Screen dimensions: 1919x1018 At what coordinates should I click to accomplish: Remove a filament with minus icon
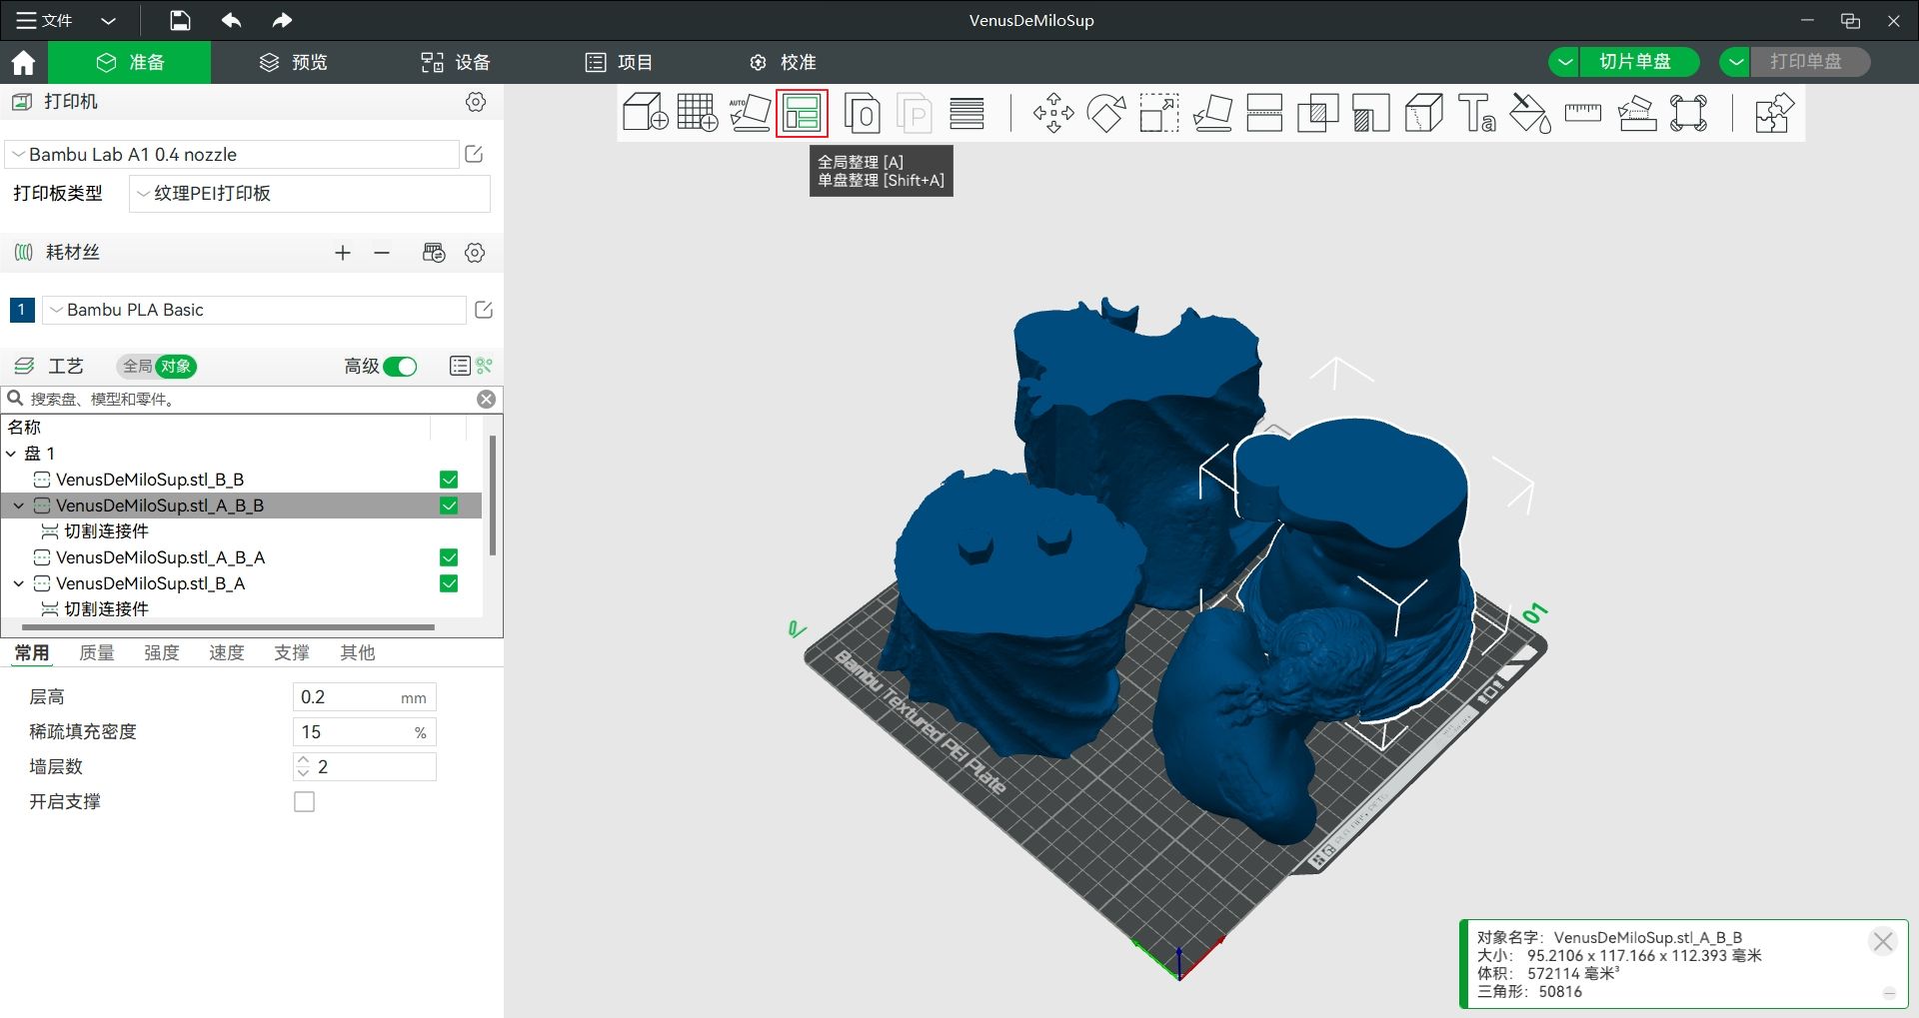(382, 253)
